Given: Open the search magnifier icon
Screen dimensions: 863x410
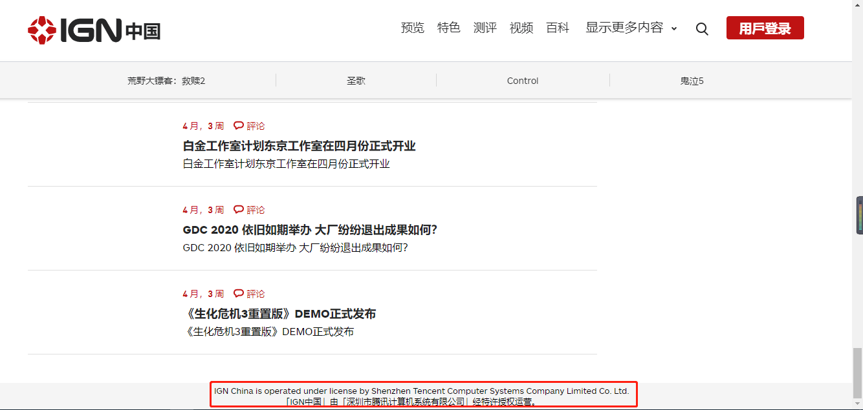Looking at the screenshot, I should [x=702, y=29].
